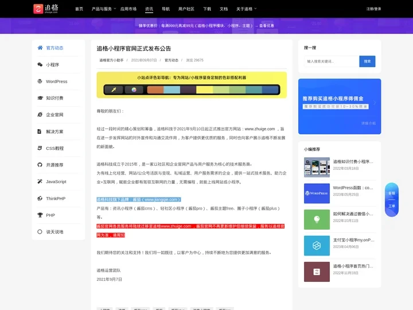413x310 pixels.
Task: Open the 推荐购买追格小程序得佣金 banner
Action: (x=340, y=107)
